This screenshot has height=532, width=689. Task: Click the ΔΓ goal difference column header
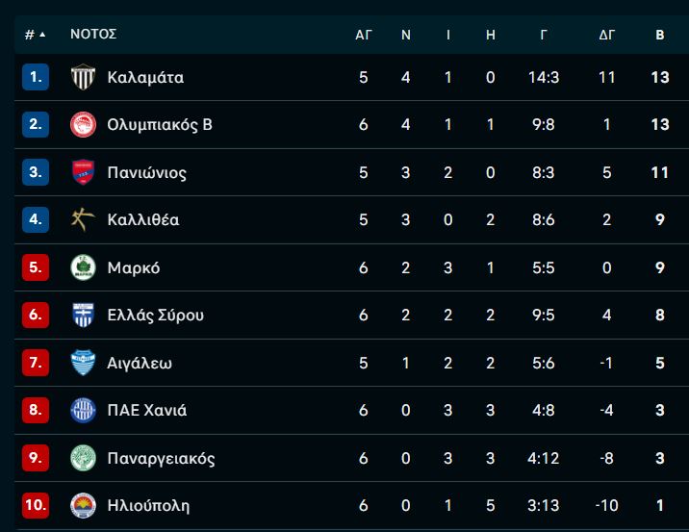pyautogui.click(x=607, y=35)
